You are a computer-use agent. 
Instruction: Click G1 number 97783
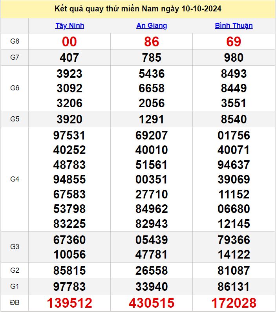69,287
